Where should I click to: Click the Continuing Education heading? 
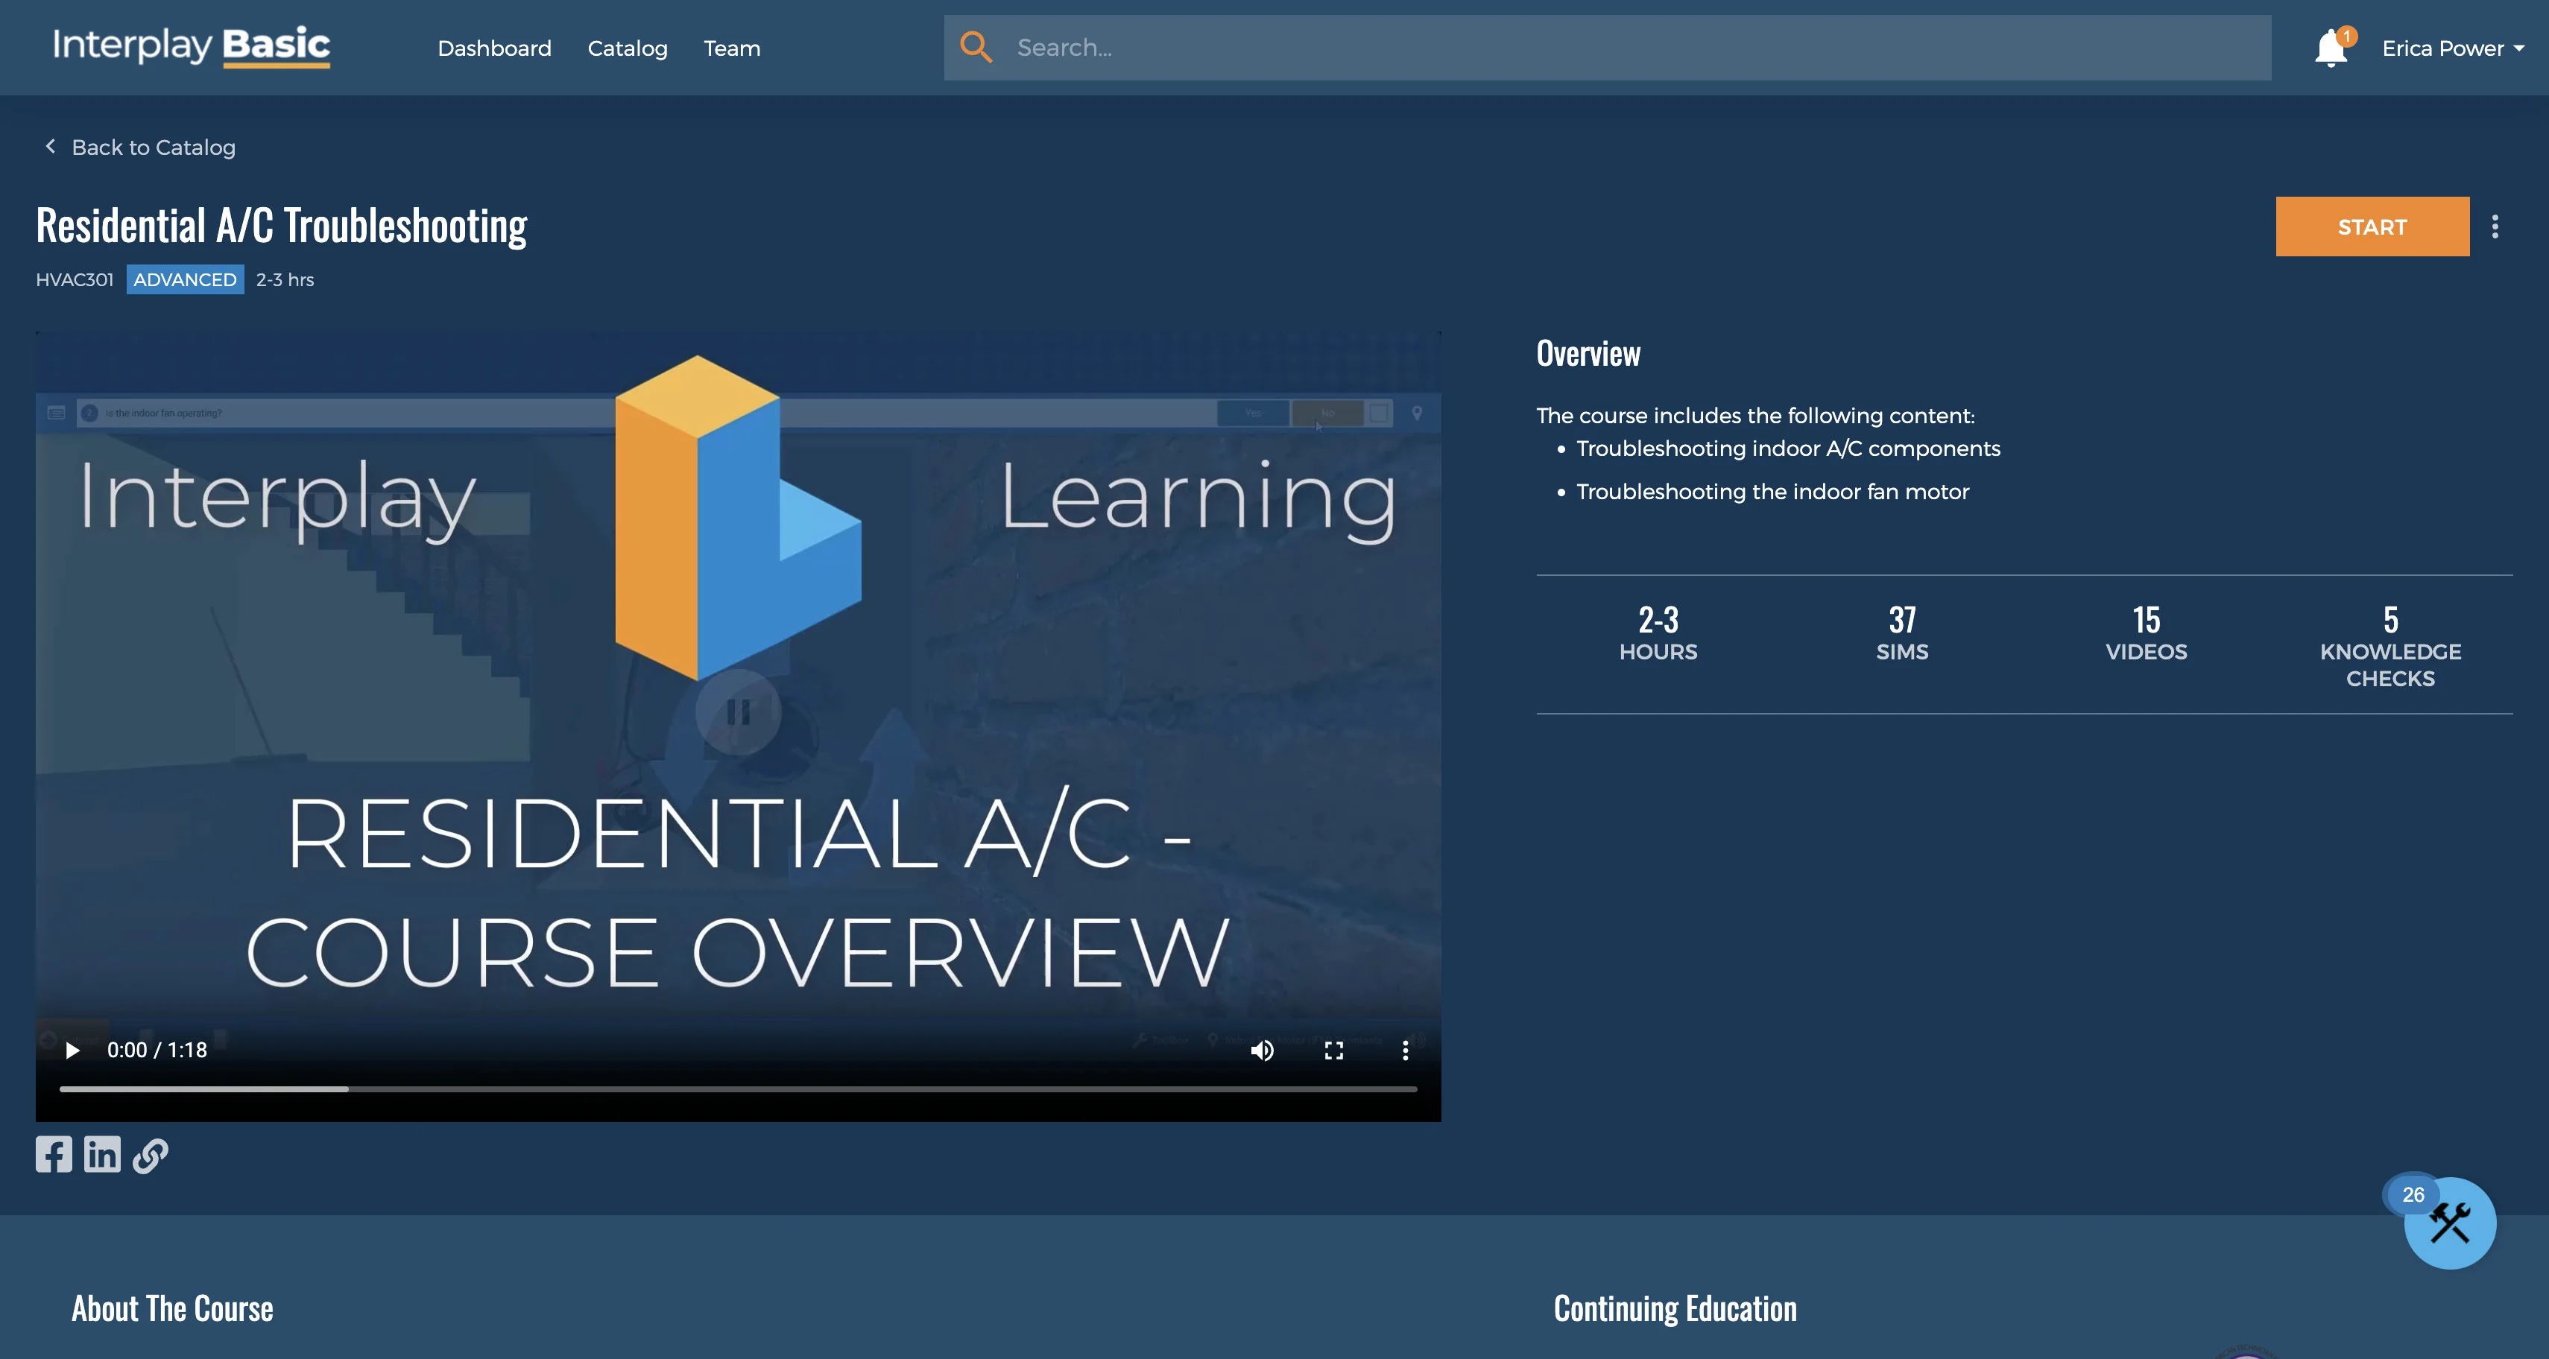pos(1675,1308)
